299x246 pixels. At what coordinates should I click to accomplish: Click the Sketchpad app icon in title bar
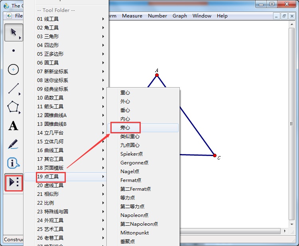click(x=6, y=6)
